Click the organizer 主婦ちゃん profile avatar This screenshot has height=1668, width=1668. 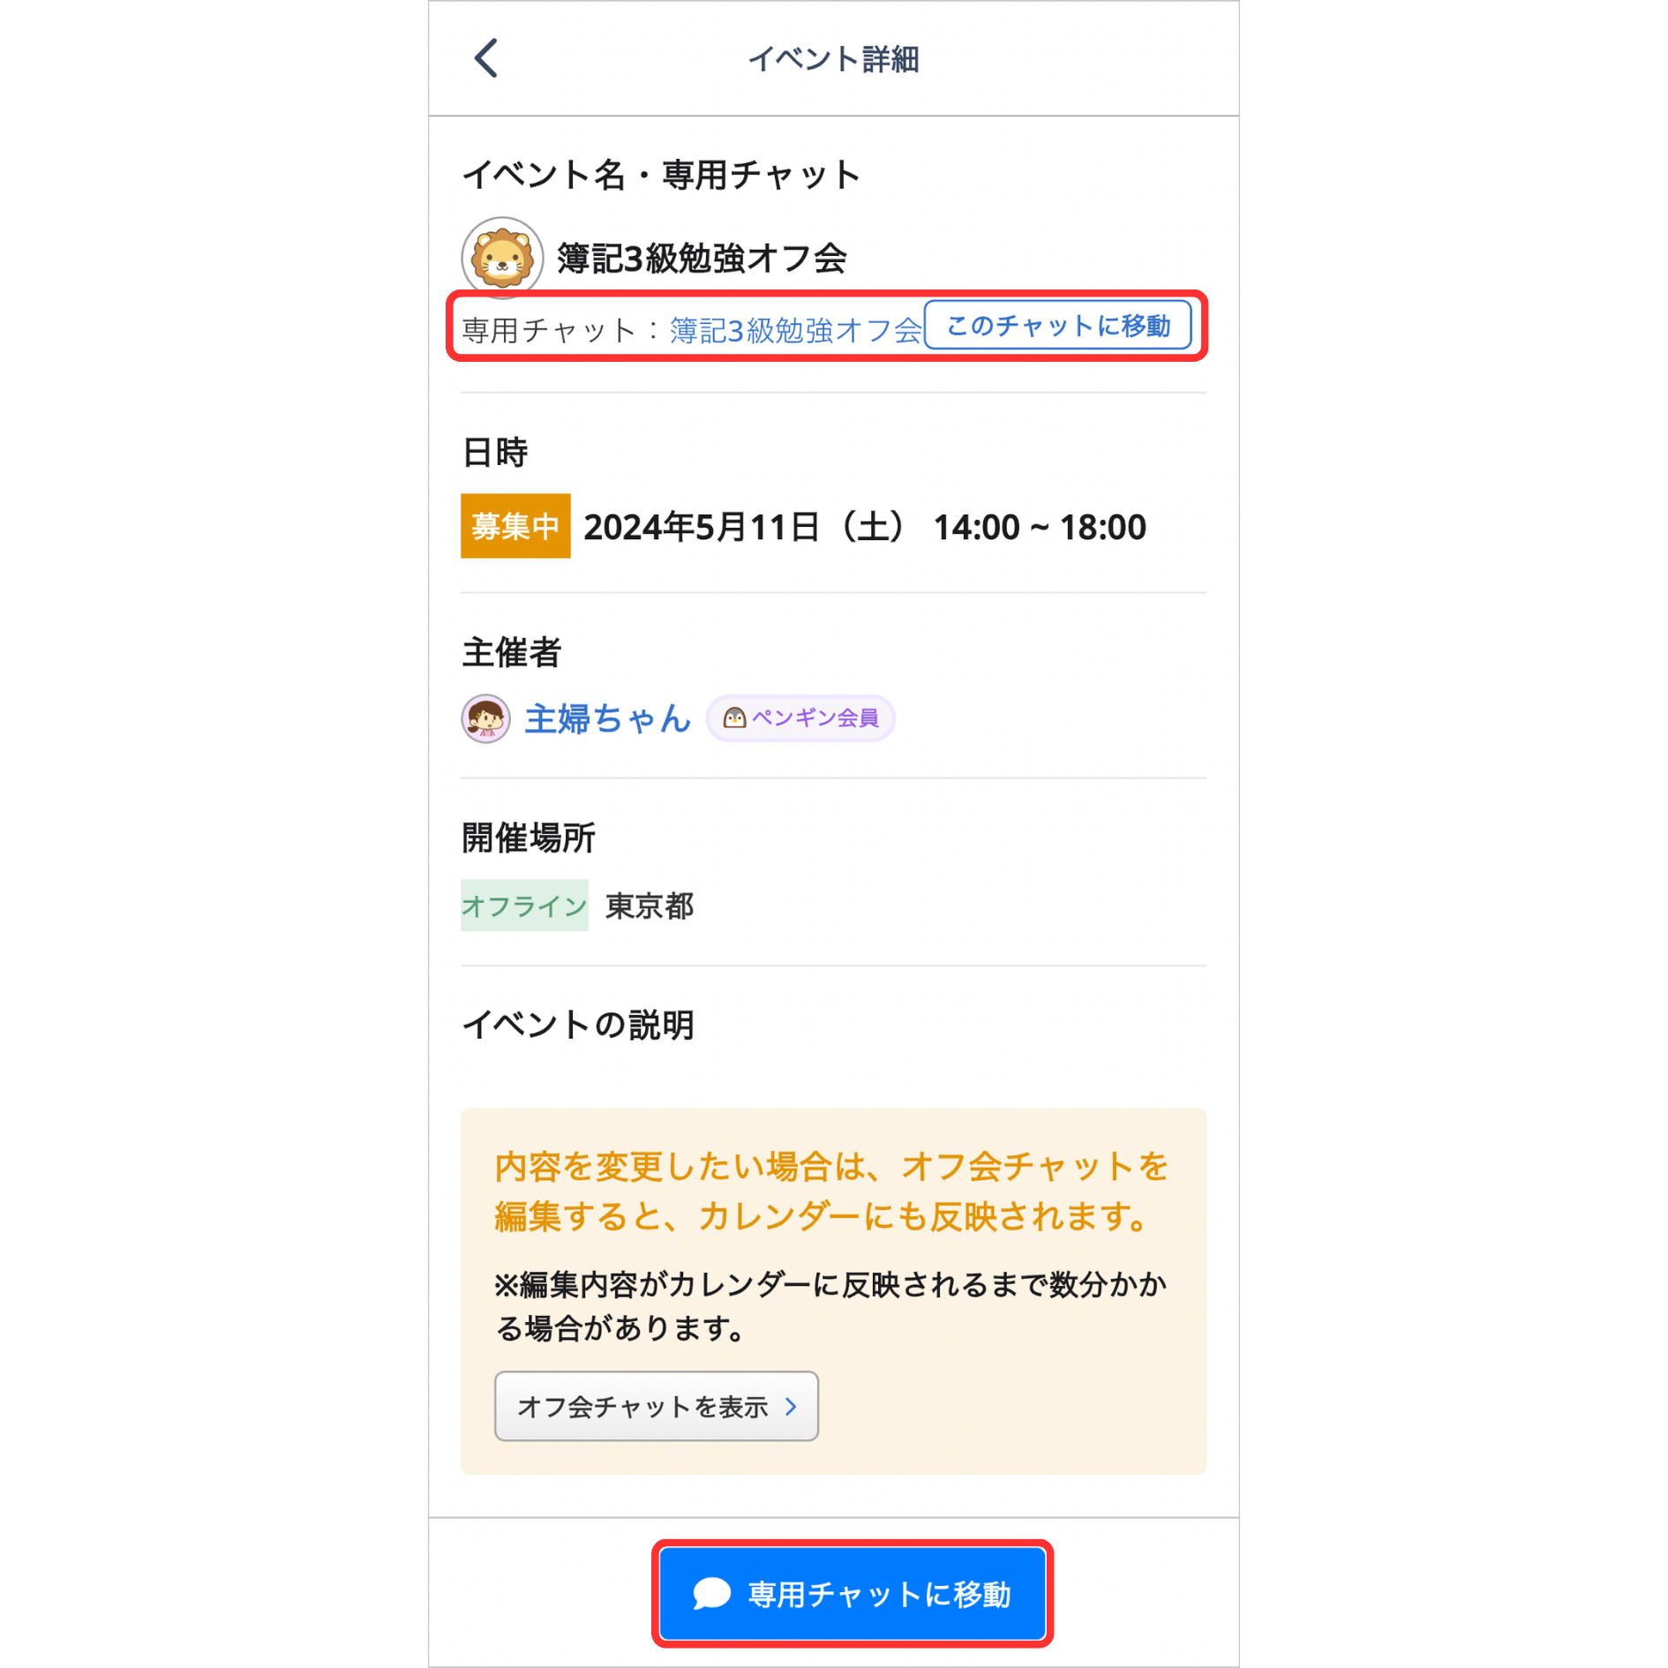pos(485,718)
